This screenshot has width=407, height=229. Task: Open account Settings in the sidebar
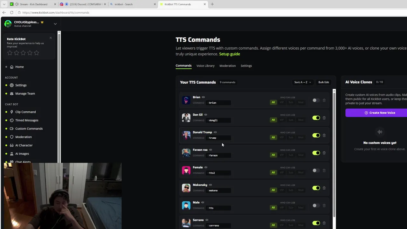[x=21, y=85]
